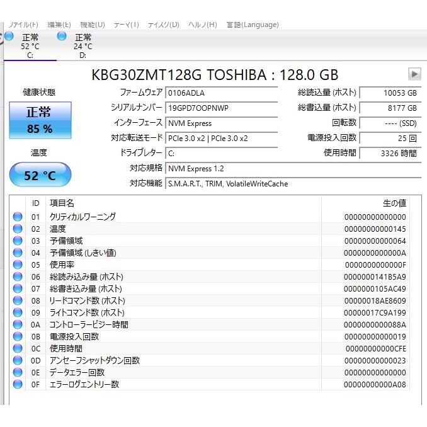Click the health status 正常 85 % button

(x=40, y=120)
